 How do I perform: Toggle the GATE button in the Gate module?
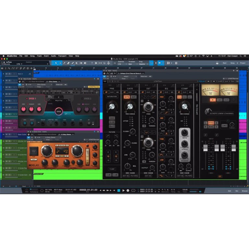[126, 97]
